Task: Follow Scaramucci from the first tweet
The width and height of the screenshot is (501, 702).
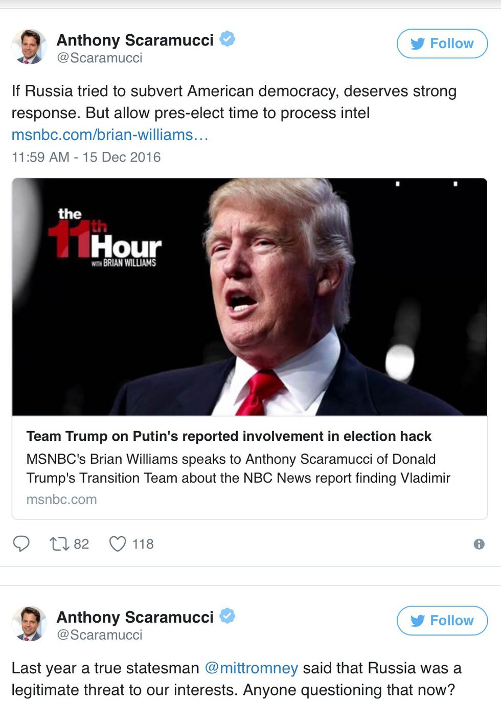Action: coord(442,43)
